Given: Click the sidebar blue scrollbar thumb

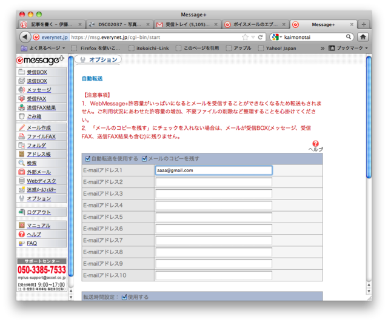Looking at the screenshot, I should click(x=71, y=166).
